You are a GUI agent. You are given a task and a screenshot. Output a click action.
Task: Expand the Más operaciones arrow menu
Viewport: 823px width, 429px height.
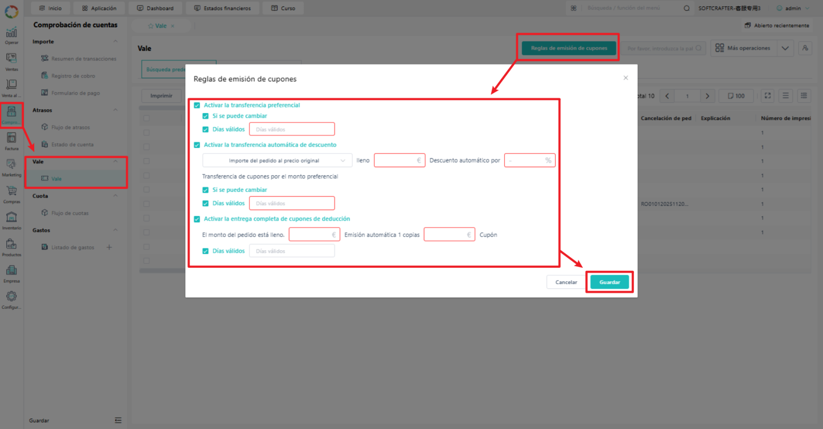tap(785, 48)
